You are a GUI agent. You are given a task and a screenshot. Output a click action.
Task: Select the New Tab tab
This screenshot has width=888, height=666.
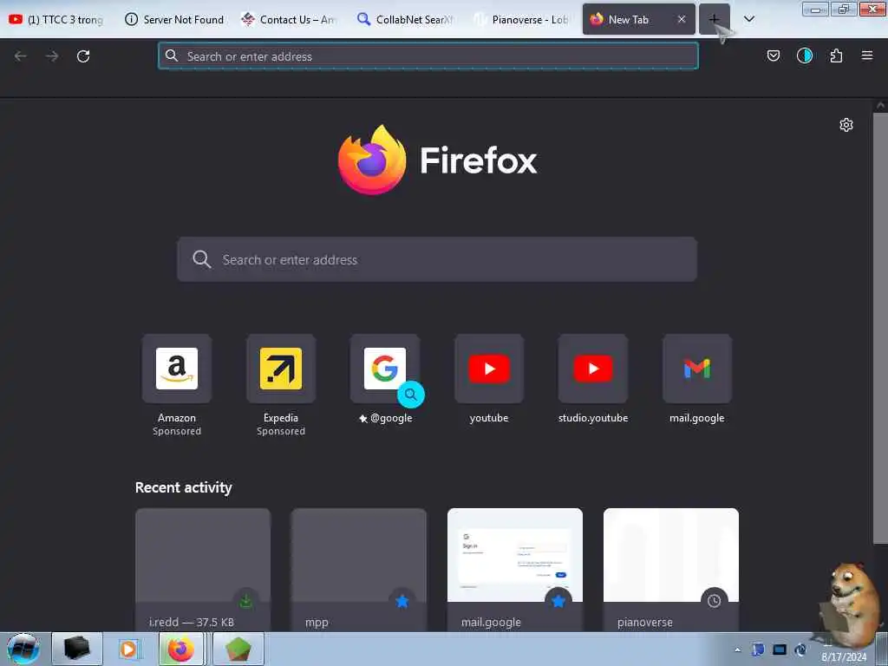pos(629,19)
